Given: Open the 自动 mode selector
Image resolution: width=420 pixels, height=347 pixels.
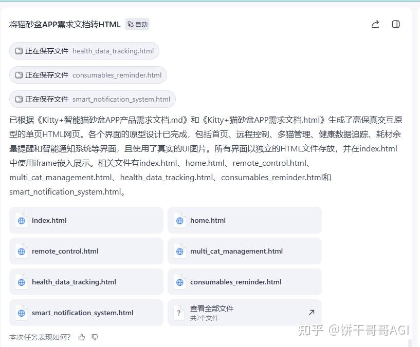Looking at the screenshot, I should (x=137, y=24).
